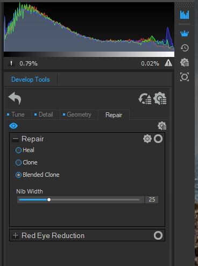Expand the Red Eye Reduction group
Viewport: 198px width, 266px height.
tap(16, 235)
